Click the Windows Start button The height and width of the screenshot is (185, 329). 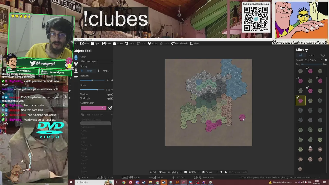tap(71, 182)
